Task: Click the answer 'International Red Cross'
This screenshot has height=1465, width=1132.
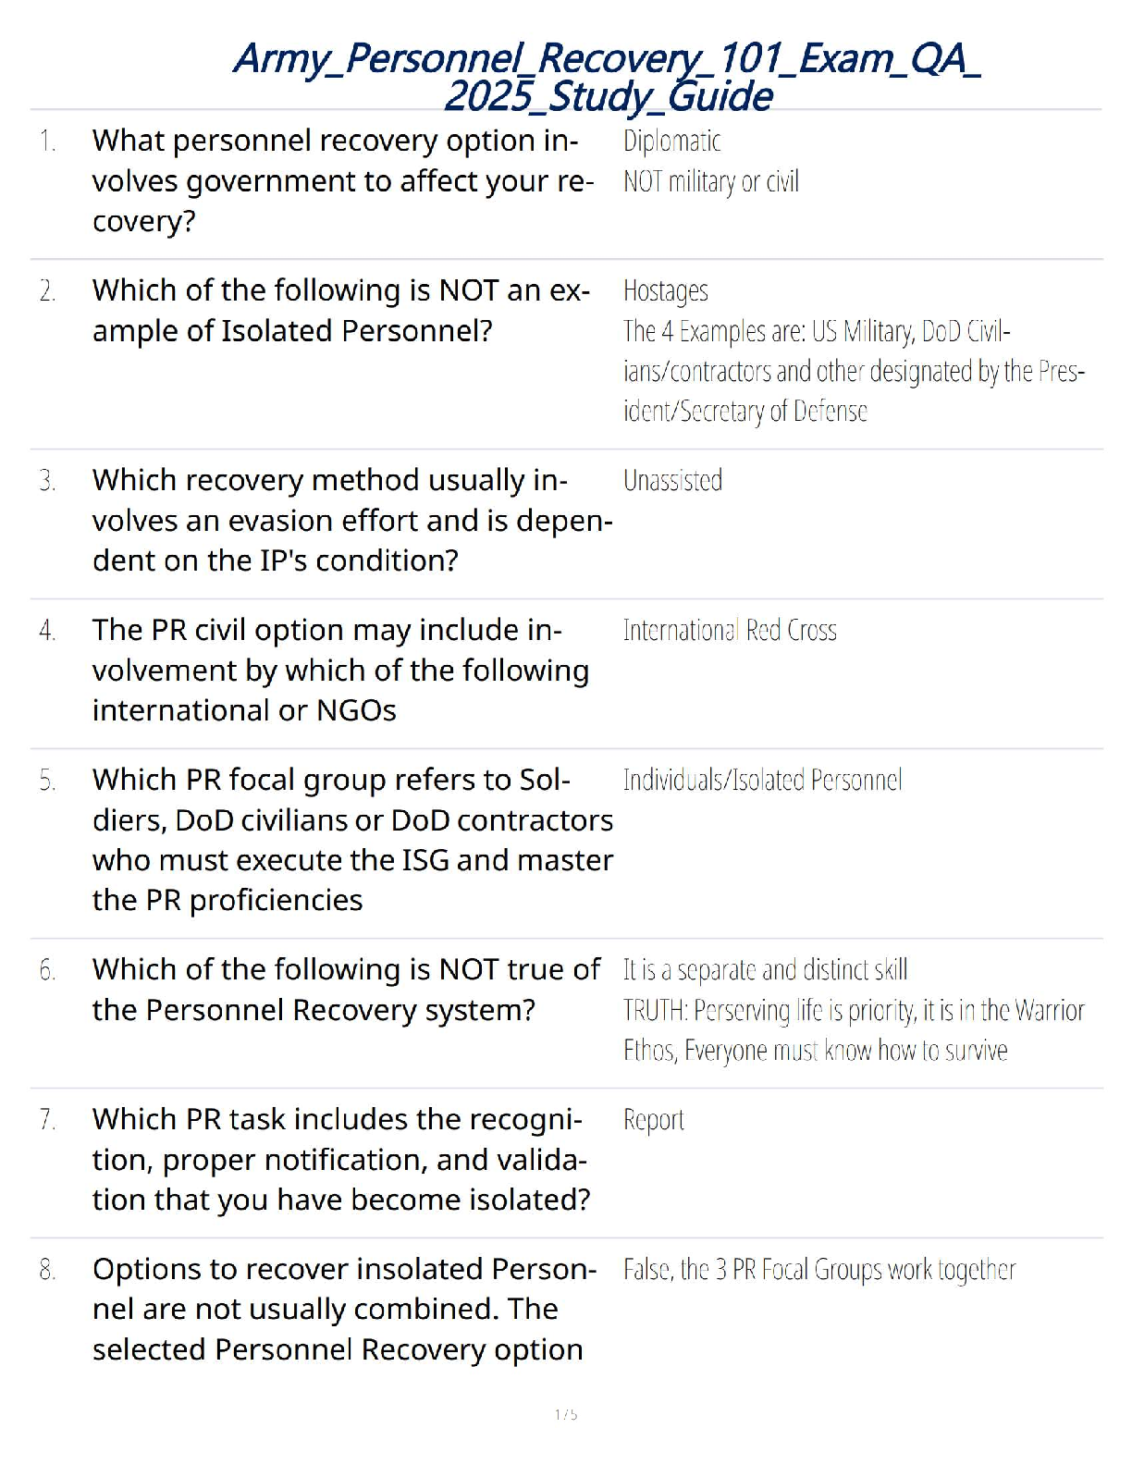Action: (729, 631)
